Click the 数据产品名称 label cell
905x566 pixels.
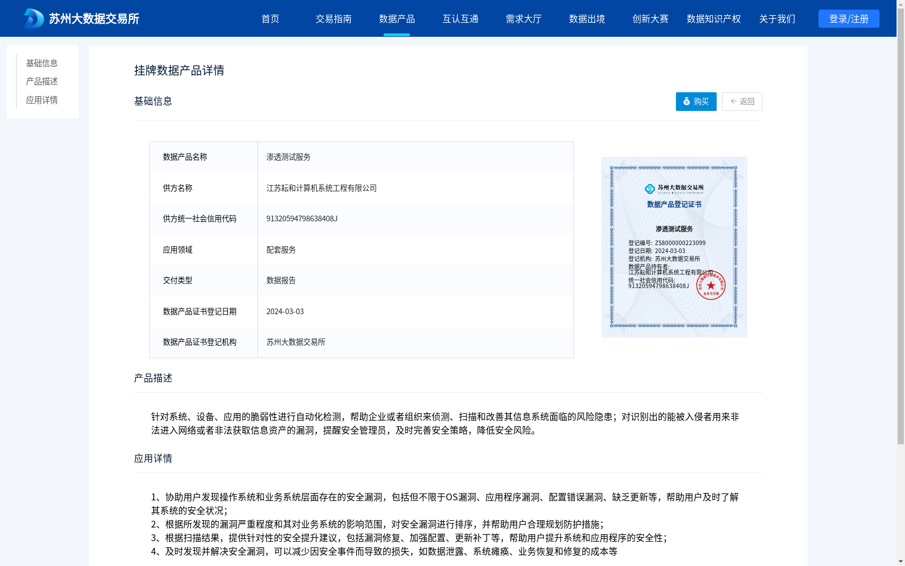click(204, 157)
